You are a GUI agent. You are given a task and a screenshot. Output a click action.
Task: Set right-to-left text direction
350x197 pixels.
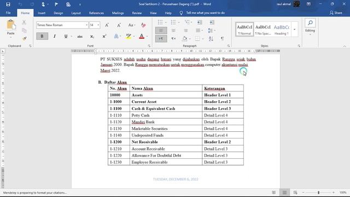(173, 39)
